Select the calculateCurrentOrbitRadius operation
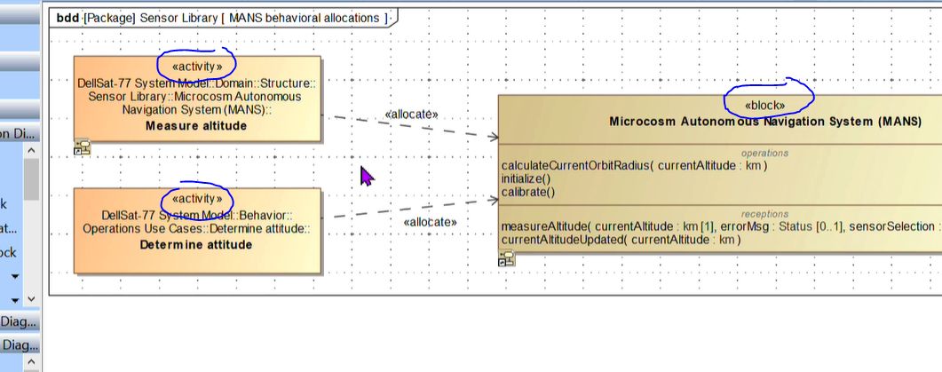 coord(635,165)
